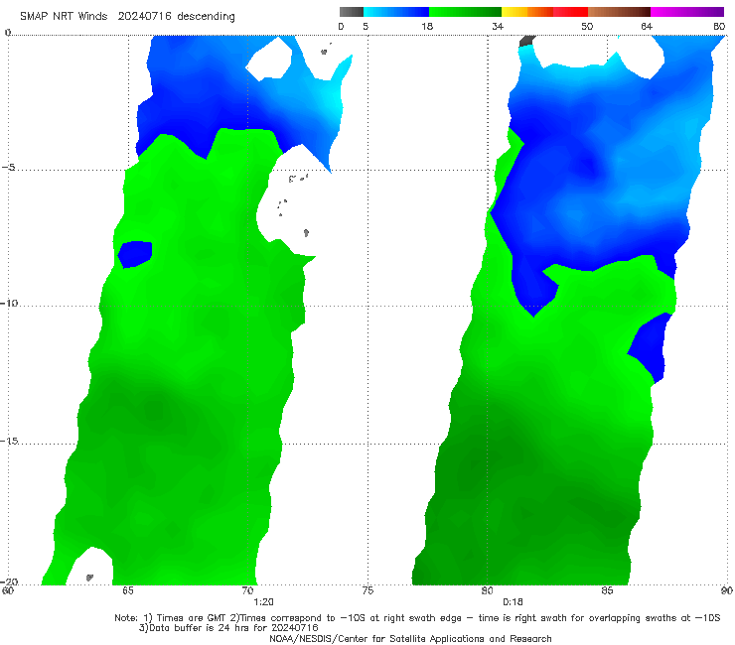Image resolution: width=735 pixels, height=645 pixels.
Task: Click the color bar label "18"
Action: pyautogui.click(x=427, y=27)
